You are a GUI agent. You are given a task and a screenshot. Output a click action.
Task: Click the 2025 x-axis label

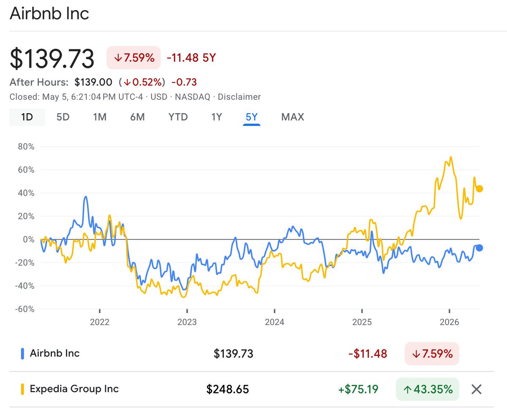click(362, 322)
